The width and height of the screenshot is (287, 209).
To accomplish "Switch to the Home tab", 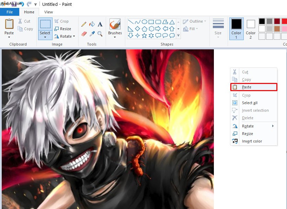I will pyautogui.click(x=29, y=12).
